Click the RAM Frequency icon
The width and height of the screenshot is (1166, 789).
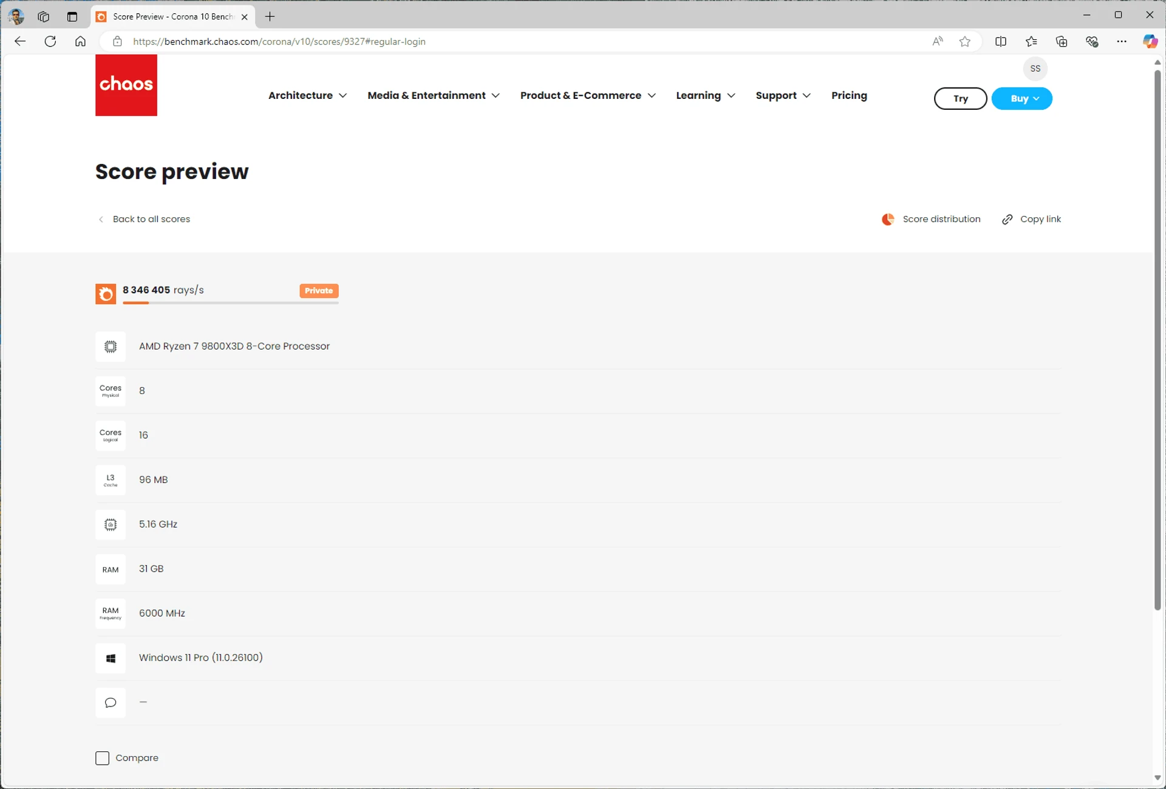[x=111, y=614]
